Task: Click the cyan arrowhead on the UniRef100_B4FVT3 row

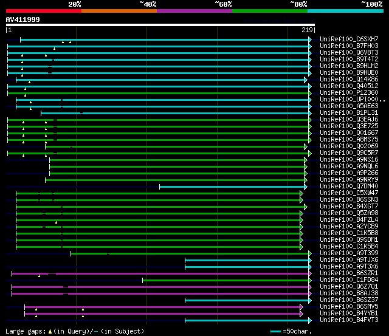Action: pyautogui.click(x=310, y=320)
